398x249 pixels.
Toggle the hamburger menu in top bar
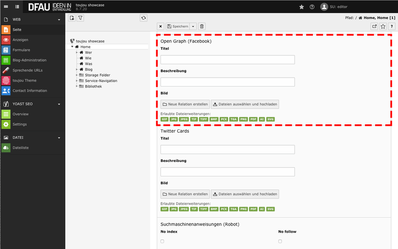(x=6, y=7)
